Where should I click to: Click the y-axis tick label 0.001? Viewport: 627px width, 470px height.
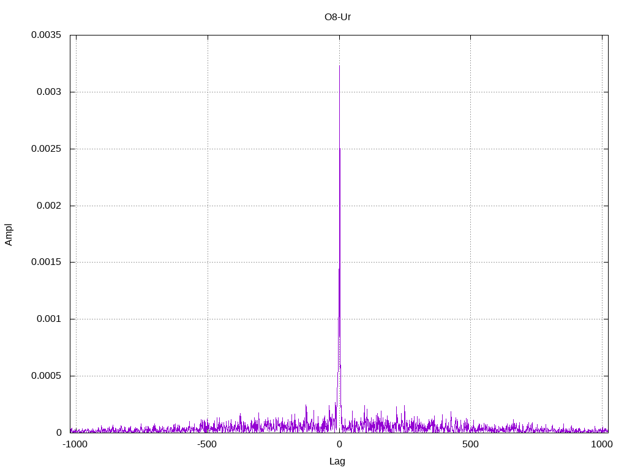tap(49, 319)
